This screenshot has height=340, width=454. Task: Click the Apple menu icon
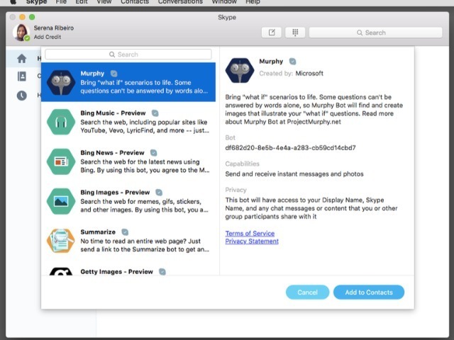click(x=13, y=1)
